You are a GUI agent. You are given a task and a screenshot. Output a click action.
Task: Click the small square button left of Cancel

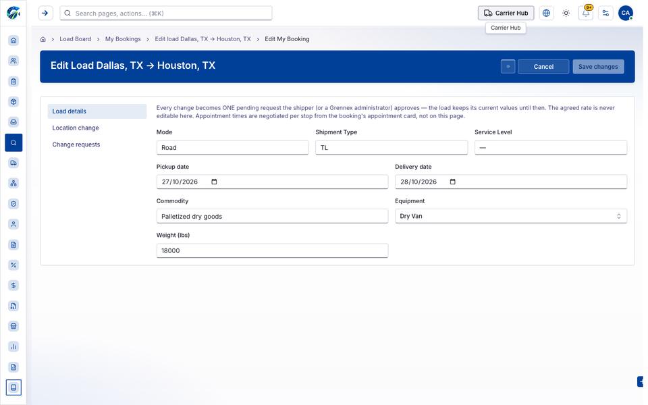[x=508, y=67]
